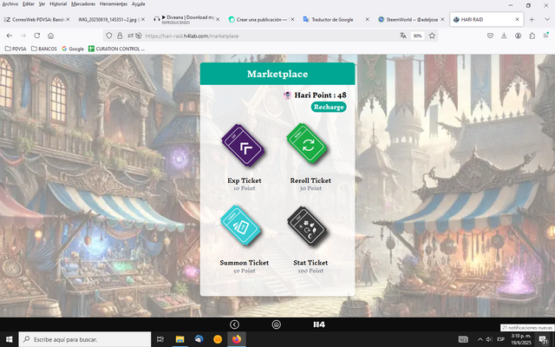Open File Explorer from taskbar
The width and height of the screenshot is (555, 347).
coord(180,339)
